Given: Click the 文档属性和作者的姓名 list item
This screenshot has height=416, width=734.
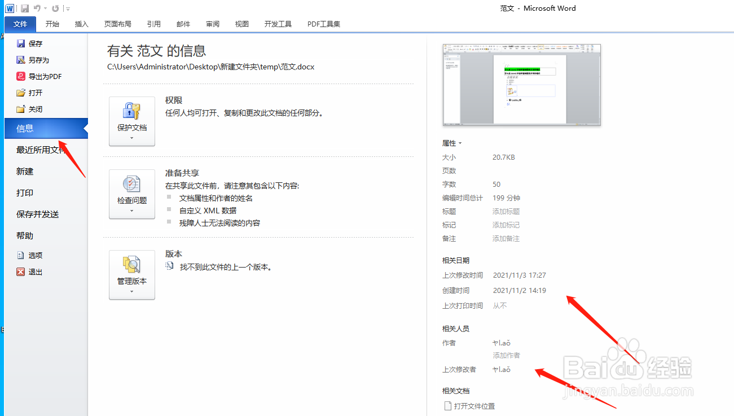Looking at the screenshot, I should point(216,198).
